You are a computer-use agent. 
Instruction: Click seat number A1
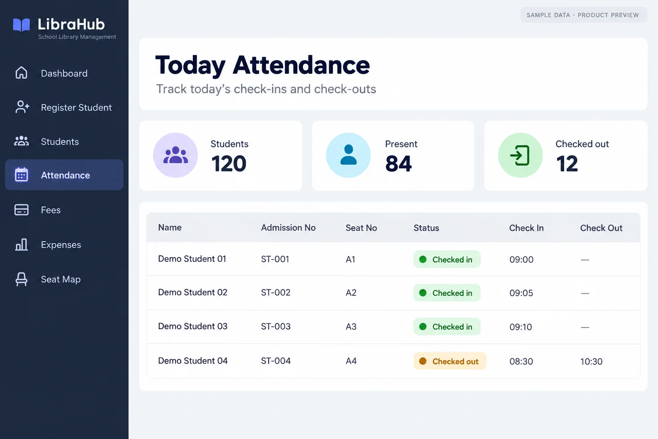pyautogui.click(x=350, y=259)
